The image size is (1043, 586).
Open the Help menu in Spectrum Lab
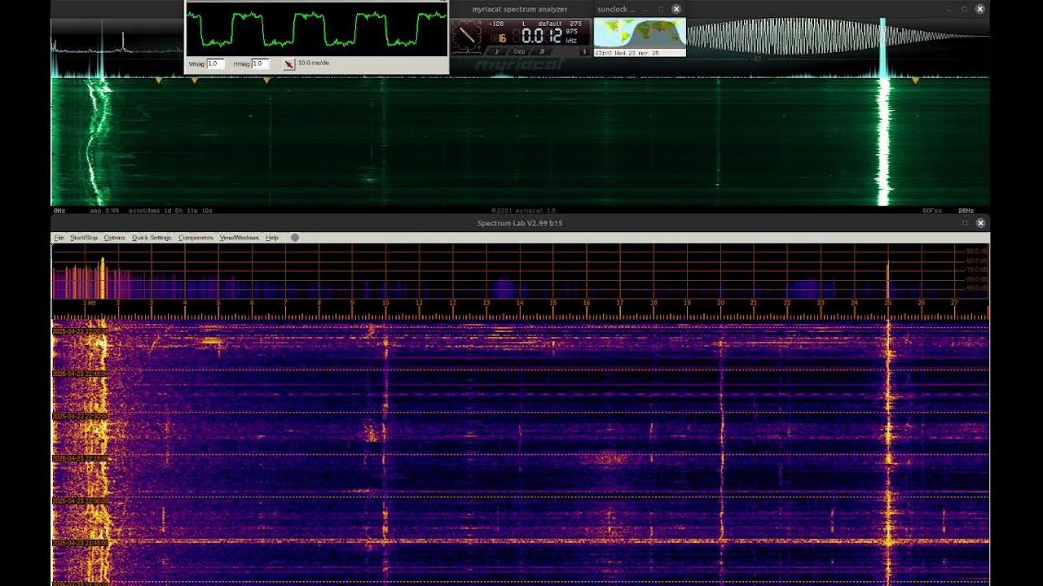(x=272, y=238)
